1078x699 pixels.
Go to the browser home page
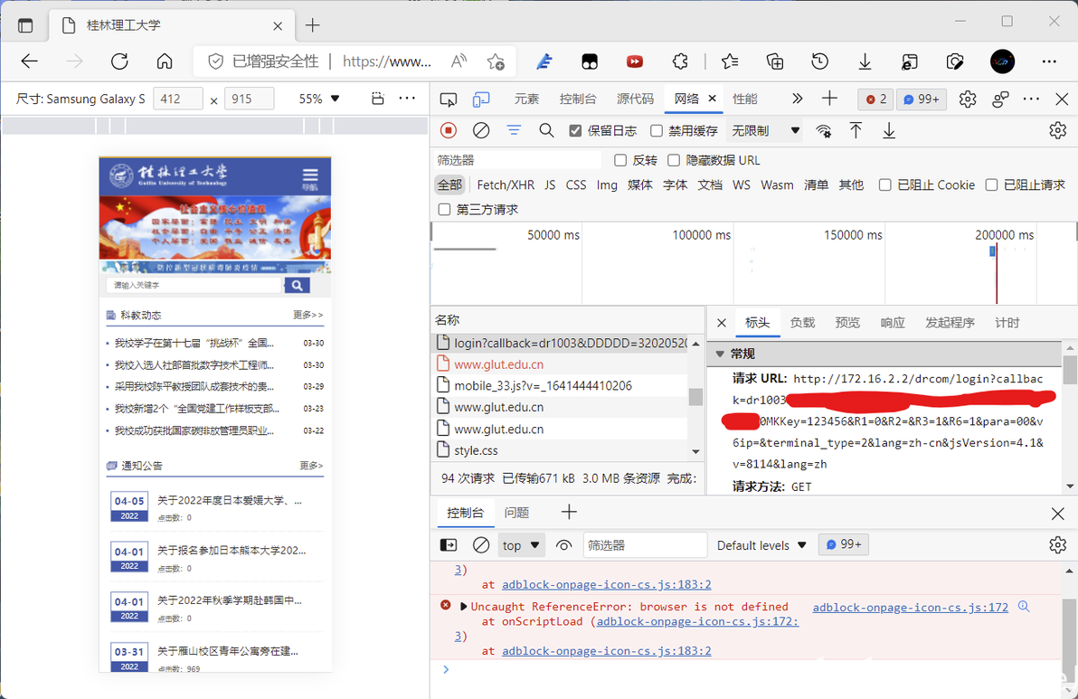(x=165, y=61)
